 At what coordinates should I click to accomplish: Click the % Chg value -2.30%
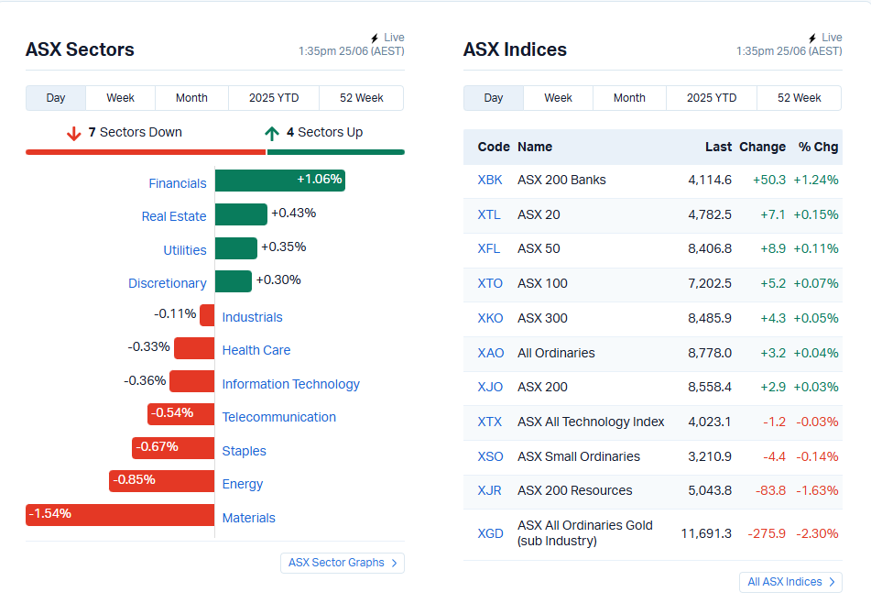tap(817, 533)
